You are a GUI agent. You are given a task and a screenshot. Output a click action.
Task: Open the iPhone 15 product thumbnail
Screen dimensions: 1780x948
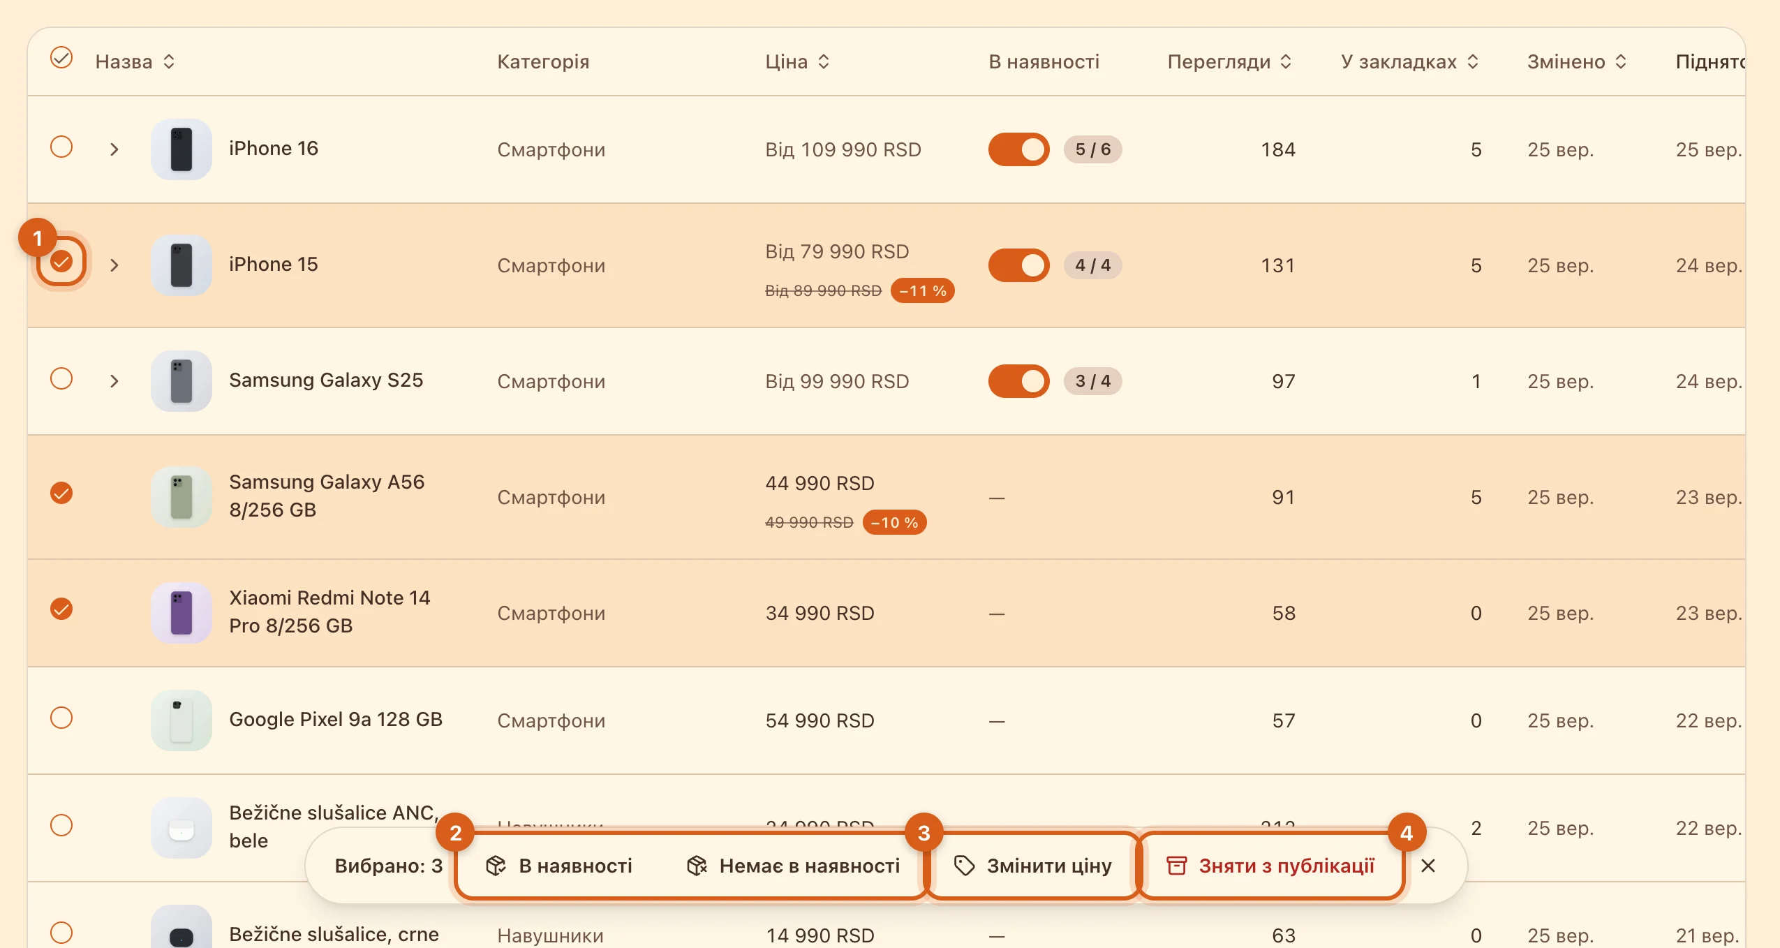[x=181, y=265]
